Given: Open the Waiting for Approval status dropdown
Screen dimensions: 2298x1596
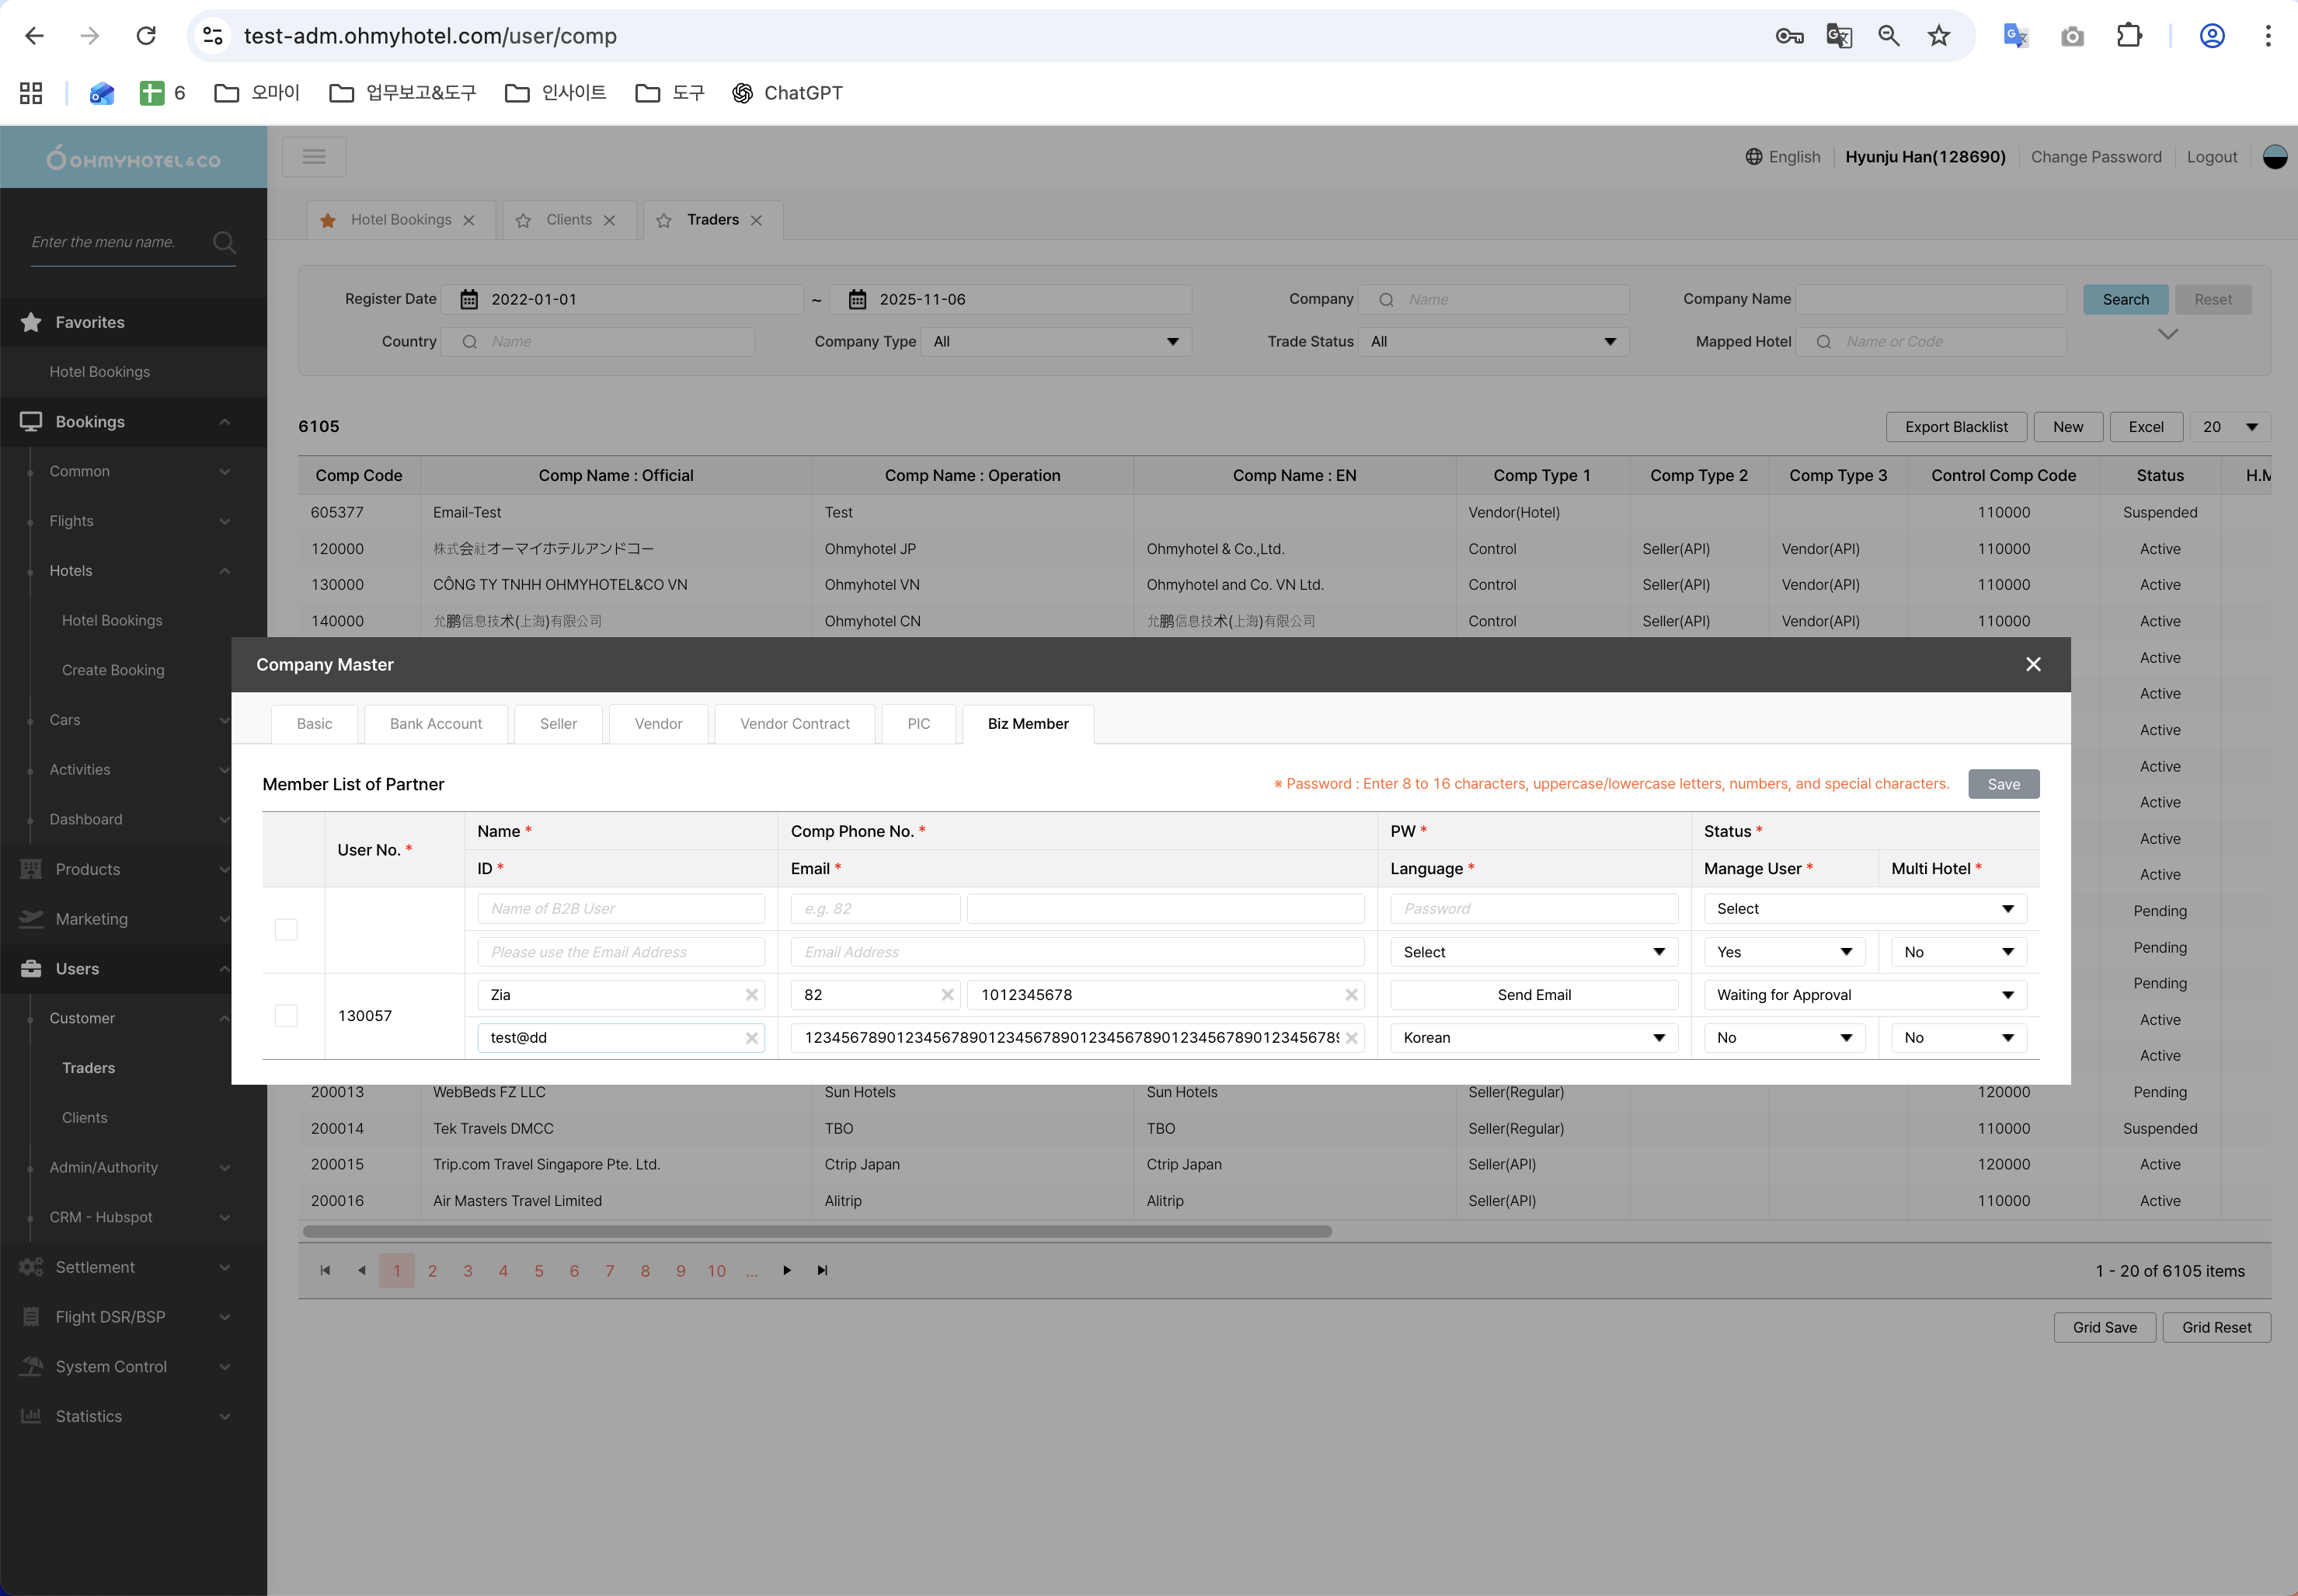Looking at the screenshot, I should (x=1865, y=995).
